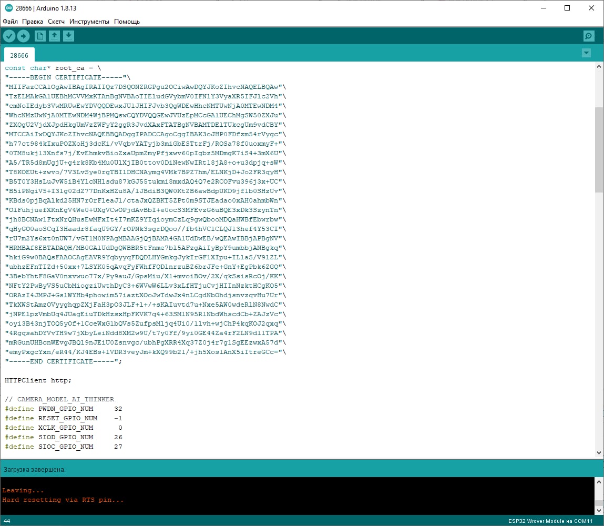The width and height of the screenshot is (604, 526).
Task: Click the 'Загрузка завершена.' status message
Action: click(34, 470)
